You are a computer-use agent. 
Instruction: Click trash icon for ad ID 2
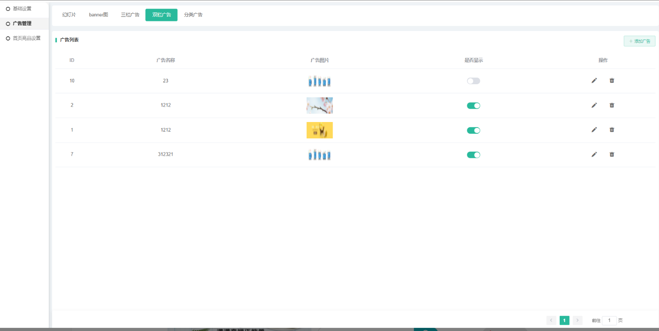coord(612,105)
